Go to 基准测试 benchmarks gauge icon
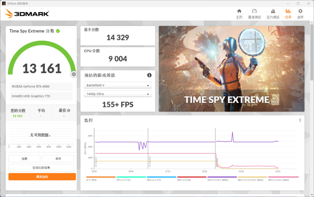The image size is (314, 197). 254,14
